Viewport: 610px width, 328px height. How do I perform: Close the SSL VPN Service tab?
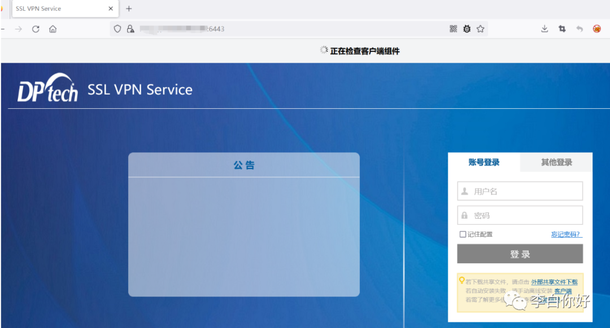pos(111,8)
